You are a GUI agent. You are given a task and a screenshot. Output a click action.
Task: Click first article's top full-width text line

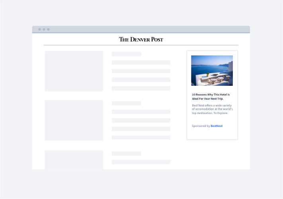tap(141, 63)
